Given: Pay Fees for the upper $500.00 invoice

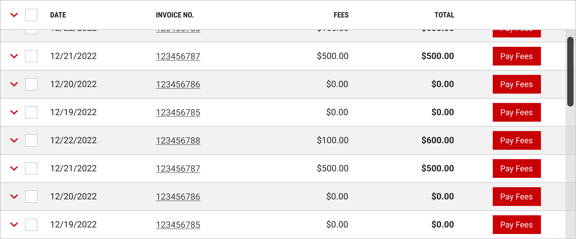Looking at the screenshot, I should point(517,56).
